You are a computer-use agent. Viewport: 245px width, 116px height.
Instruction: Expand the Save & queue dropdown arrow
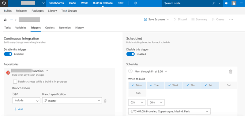168,20
